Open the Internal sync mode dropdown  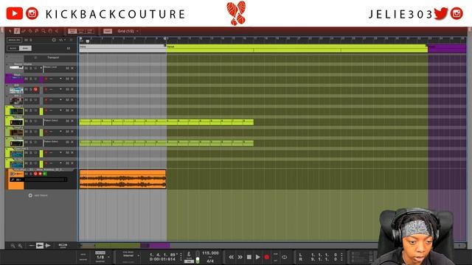tap(131, 255)
